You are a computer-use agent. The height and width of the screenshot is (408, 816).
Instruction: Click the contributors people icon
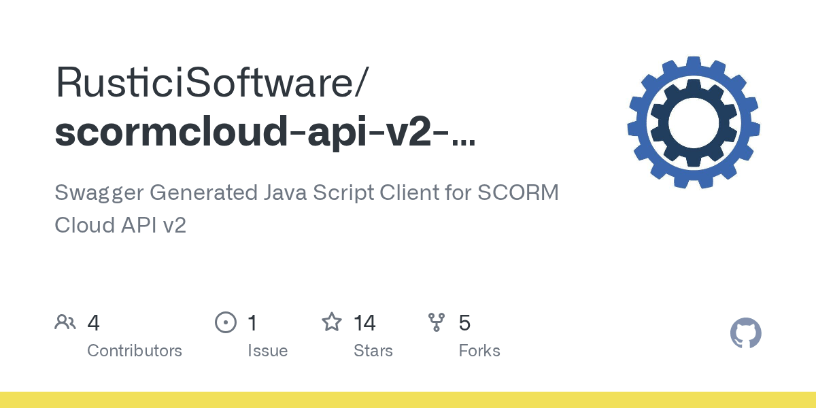[65, 322]
